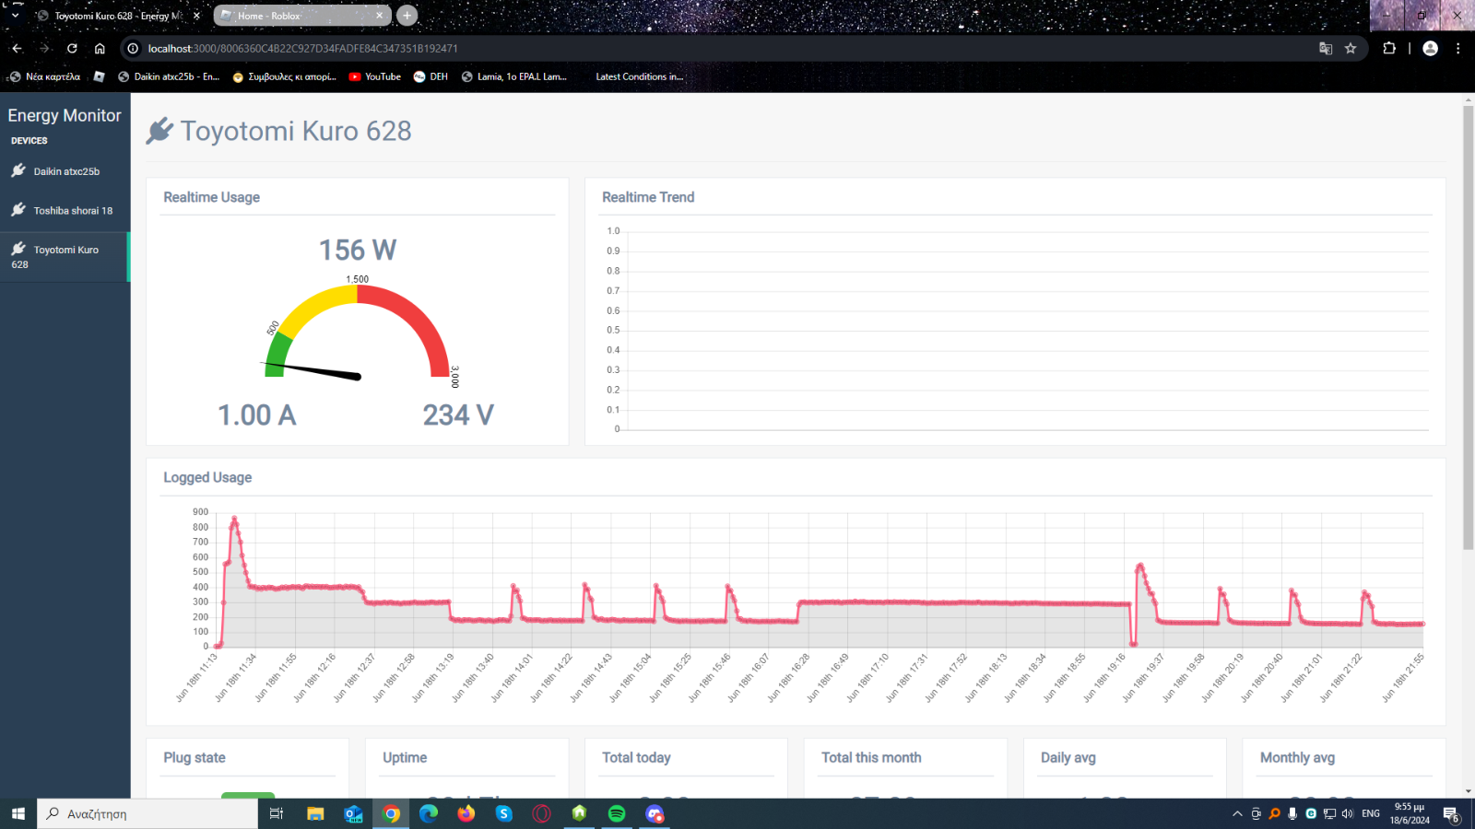Open the Energy Monitor home title
This screenshot has width=1475, height=829.
tap(65, 115)
